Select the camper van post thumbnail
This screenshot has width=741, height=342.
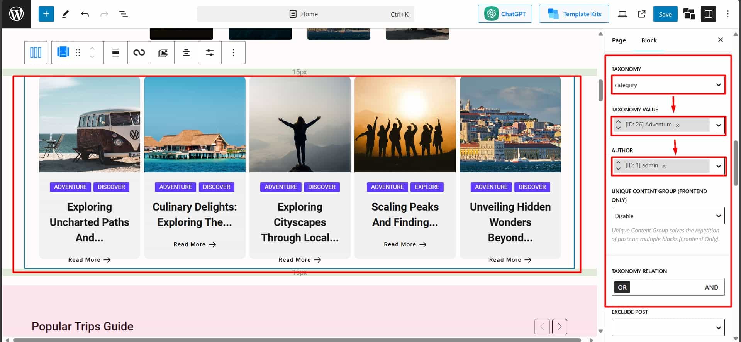coord(90,125)
